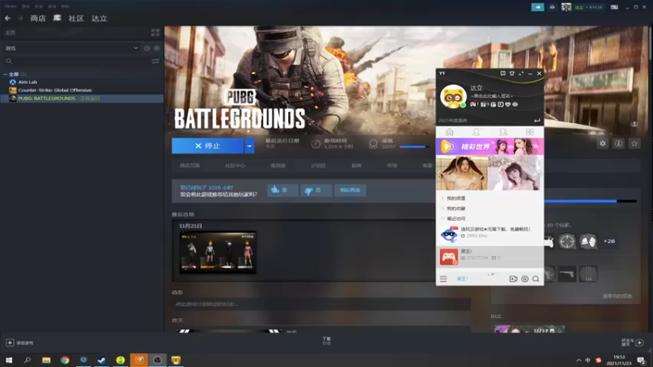Open YY message box icon in title bar

503,73
